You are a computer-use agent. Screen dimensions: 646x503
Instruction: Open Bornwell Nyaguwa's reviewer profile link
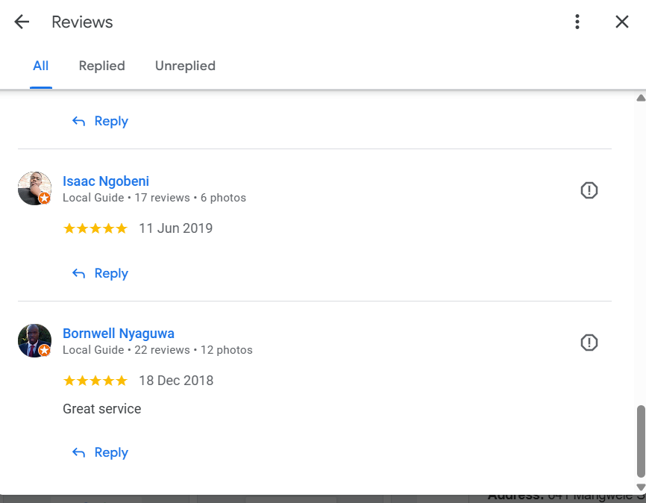pyautogui.click(x=119, y=334)
